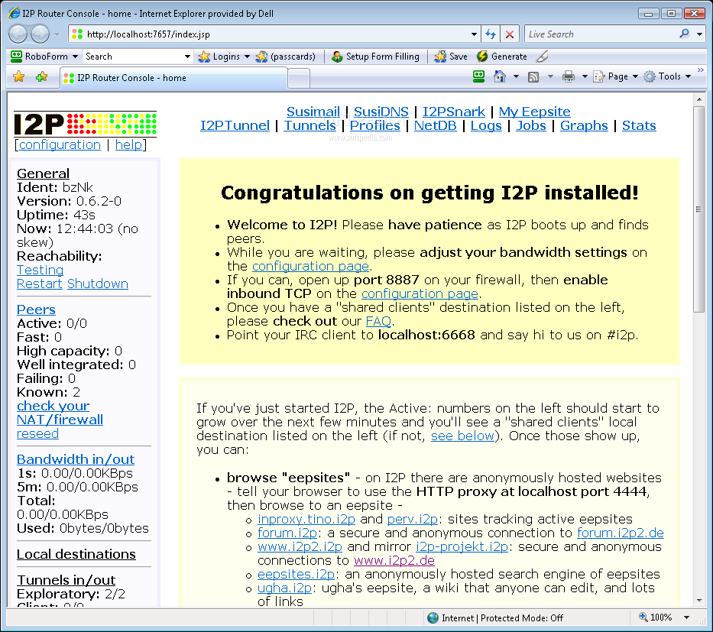Click the RoboForm pen icon

pos(542,57)
